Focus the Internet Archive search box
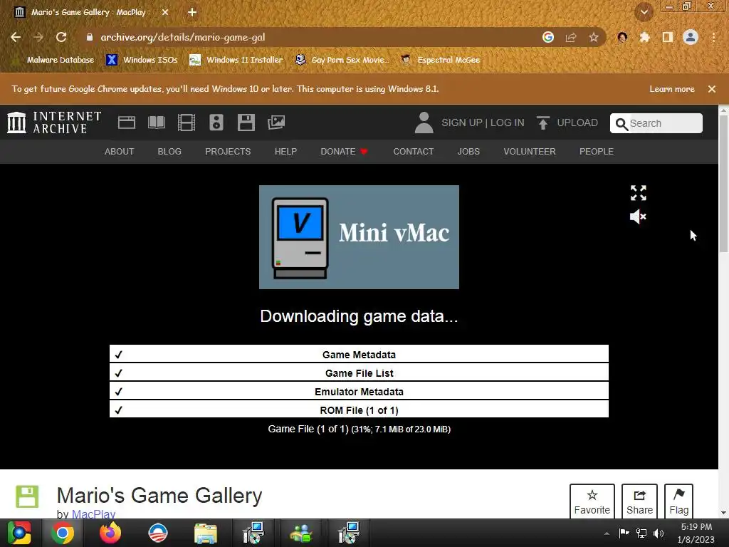The image size is (729, 547). point(656,123)
